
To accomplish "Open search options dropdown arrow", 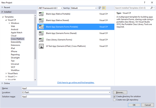I will click(x=154, y=8).
